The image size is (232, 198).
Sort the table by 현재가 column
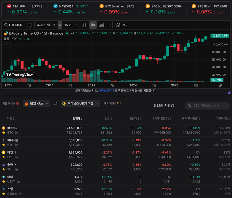tap(78, 119)
